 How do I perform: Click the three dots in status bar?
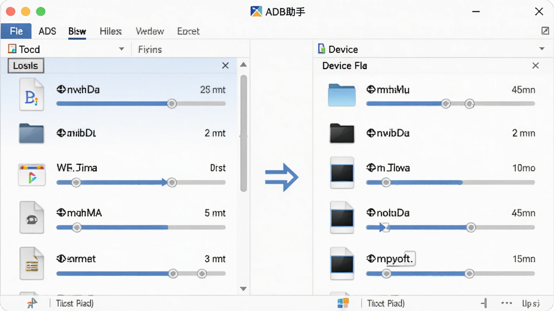click(x=506, y=303)
